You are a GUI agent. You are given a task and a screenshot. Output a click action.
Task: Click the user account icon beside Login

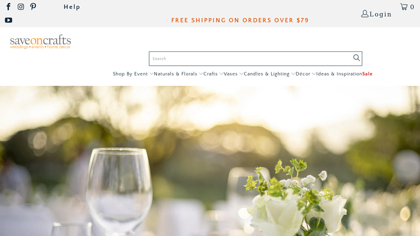364,14
